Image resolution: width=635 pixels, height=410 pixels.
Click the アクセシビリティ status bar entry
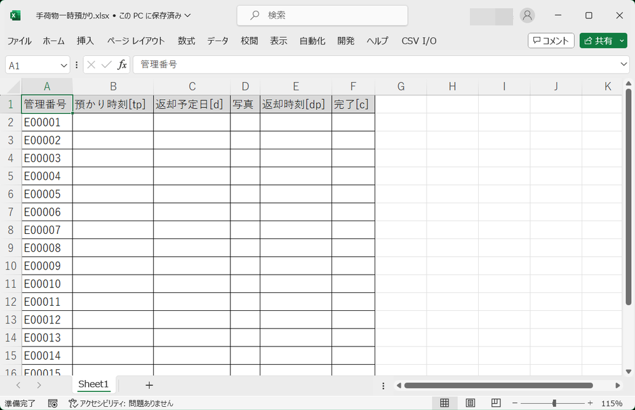[x=121, y=403]
